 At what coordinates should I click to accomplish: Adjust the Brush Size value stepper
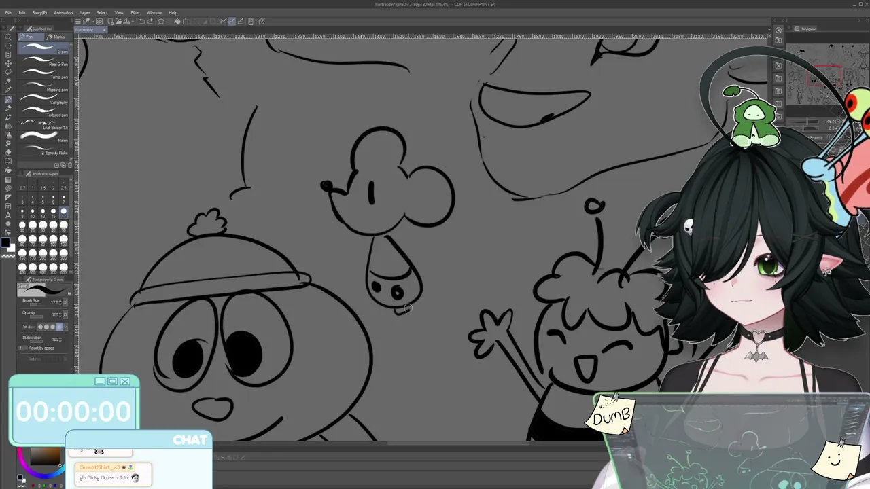[x=61, y=302]
